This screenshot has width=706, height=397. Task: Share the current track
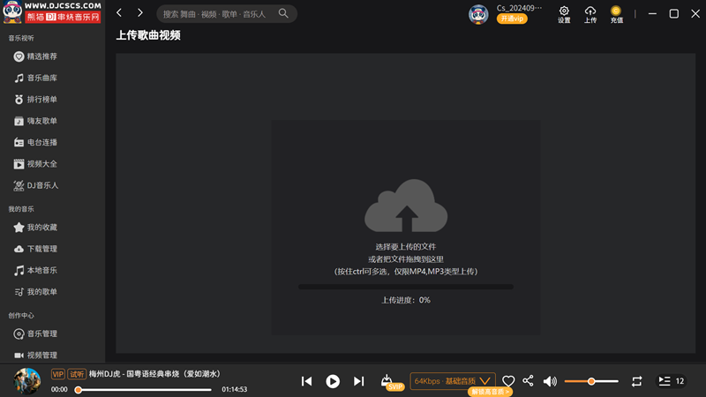click(528, 381)
